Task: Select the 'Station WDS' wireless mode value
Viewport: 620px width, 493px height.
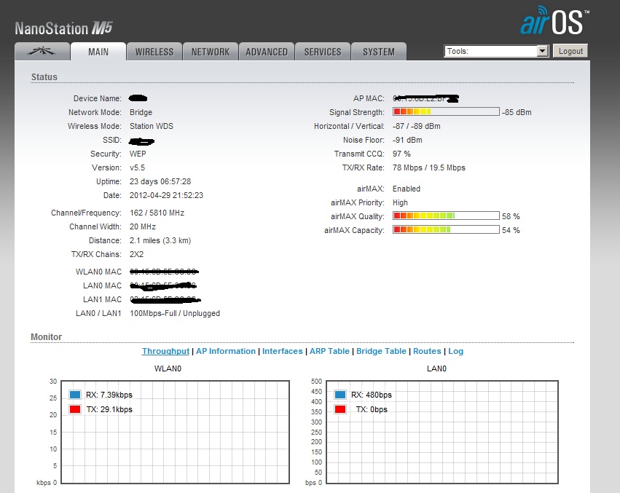Action: coord(152,126)
